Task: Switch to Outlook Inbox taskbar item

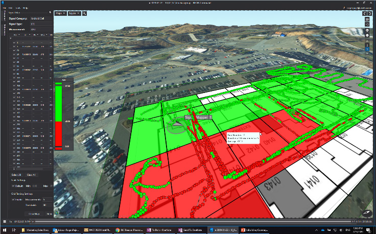Action: pos(66,230)
